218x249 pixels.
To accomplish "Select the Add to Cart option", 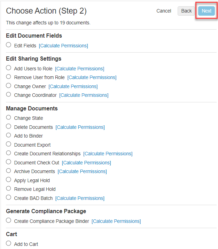I will click(9, 243).
